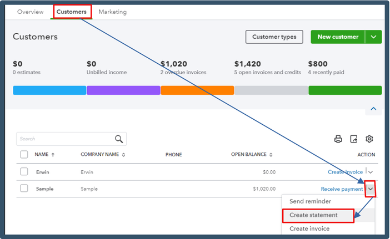Click Sample company name cell
390x239 pixels.
[x=89, y=189]
